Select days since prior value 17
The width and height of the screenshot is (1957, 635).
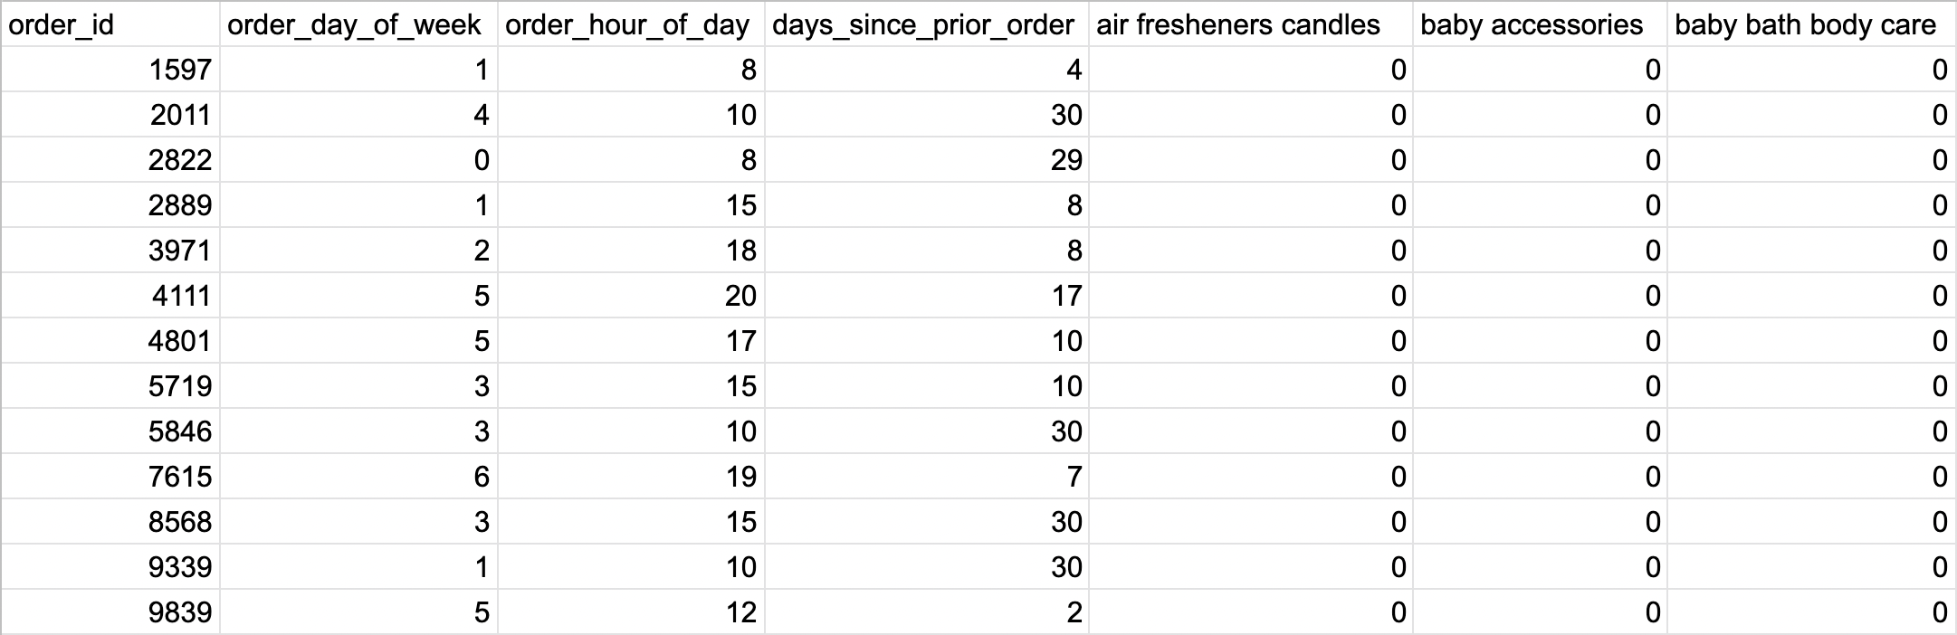pyautogui.click(x=926, y=296)
